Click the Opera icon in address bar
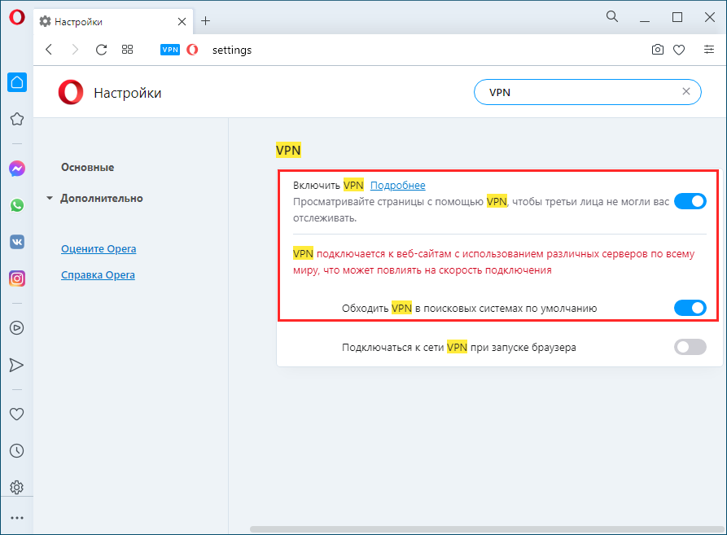 [192, 50]
